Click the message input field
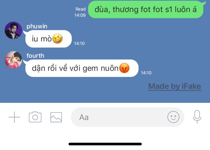 tap(127, 117)
